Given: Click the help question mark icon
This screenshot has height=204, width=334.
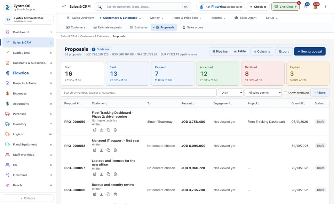Looking at the screenshot, I should [325, 7].
